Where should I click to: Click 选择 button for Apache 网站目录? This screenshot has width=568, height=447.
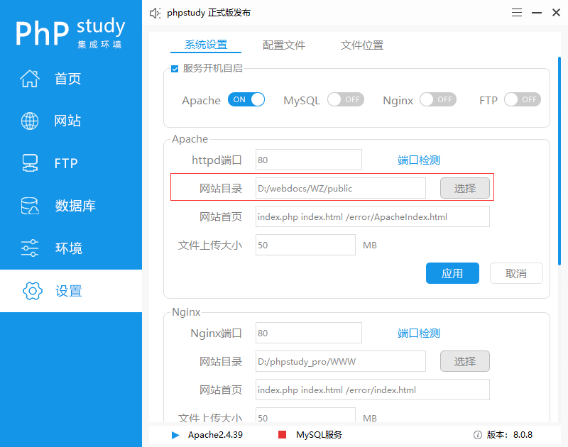(465, 188)
